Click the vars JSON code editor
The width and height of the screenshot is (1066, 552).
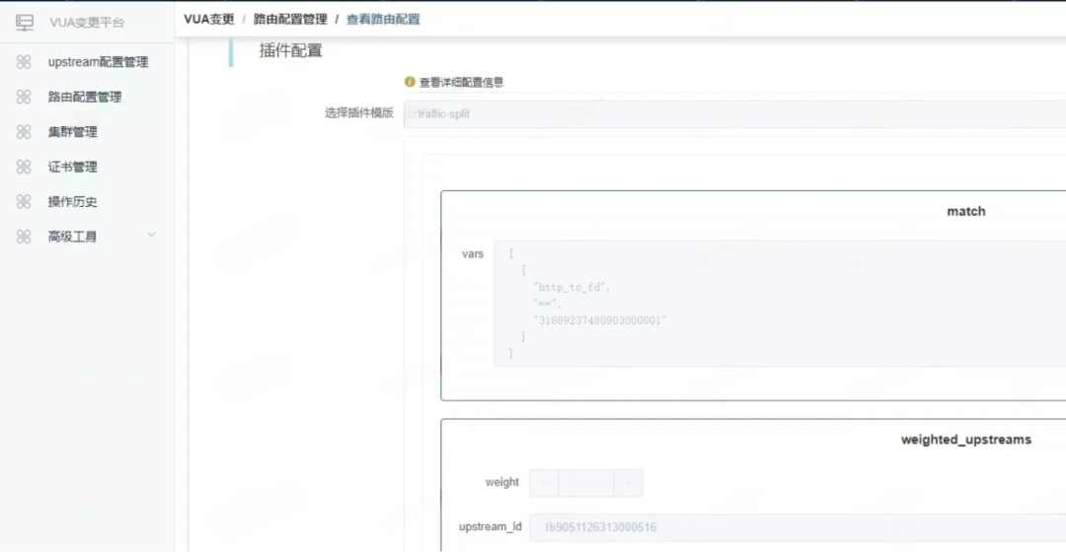point(780,304)
